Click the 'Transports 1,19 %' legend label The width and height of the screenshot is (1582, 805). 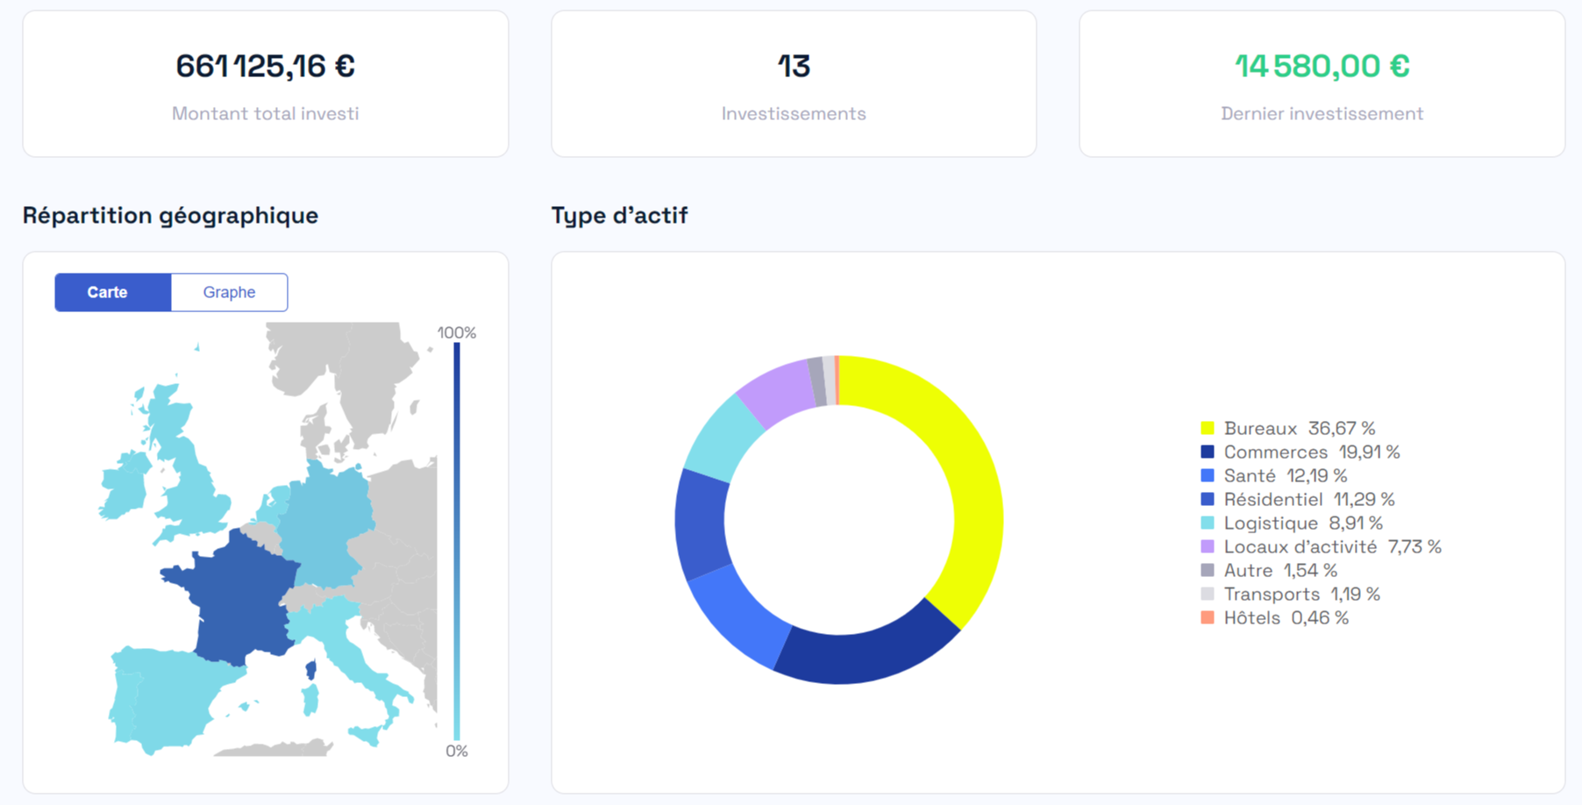point(1302,594)
